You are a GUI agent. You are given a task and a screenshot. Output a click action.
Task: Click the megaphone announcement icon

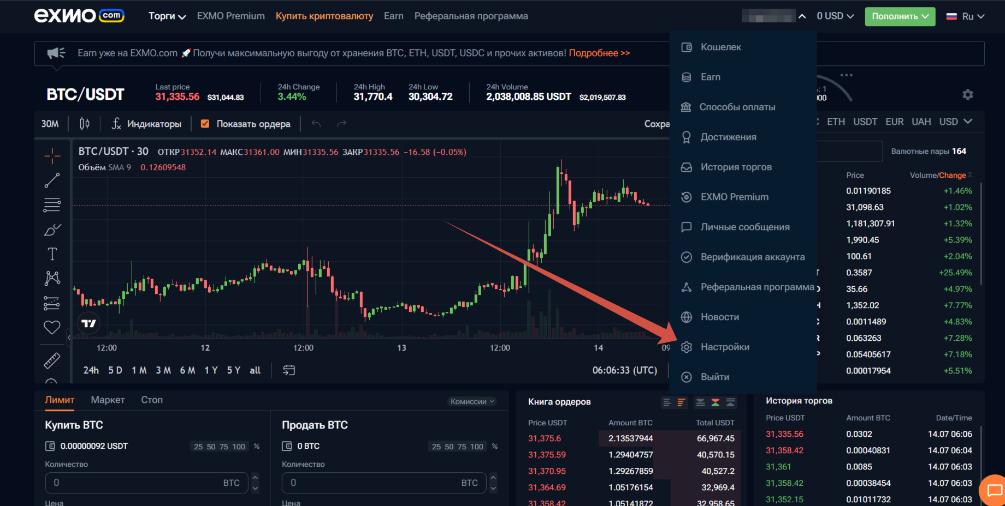tap(56, 53)
